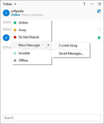Click the pale green Invisible status dot
This screenshot has height=124, width=104.
(15, 53)
